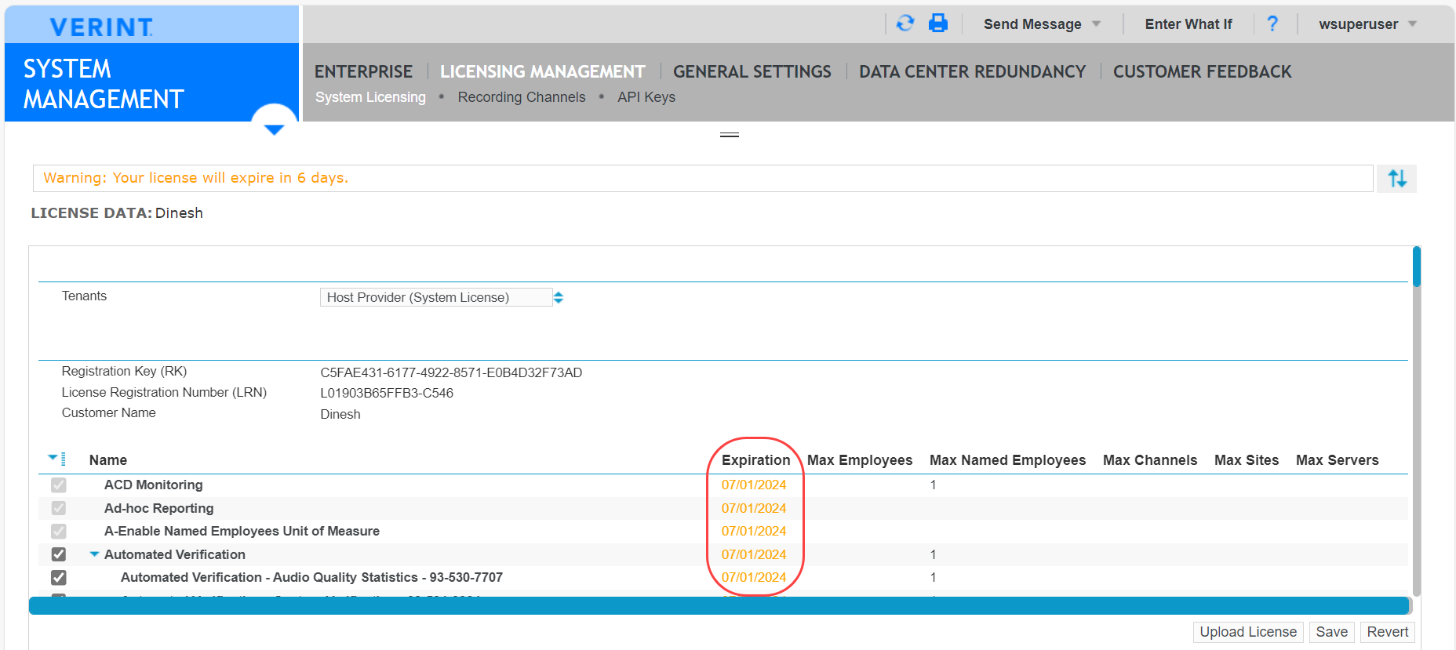Select System Licensing sub-tab
1456x650 pixels.
(370, 97)
